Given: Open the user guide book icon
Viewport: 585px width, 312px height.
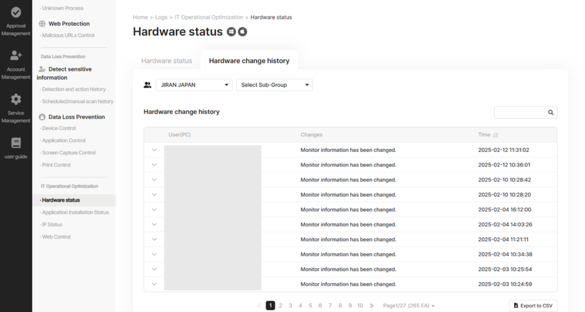Looking at the screenshot, I should [x=16, y=148].
